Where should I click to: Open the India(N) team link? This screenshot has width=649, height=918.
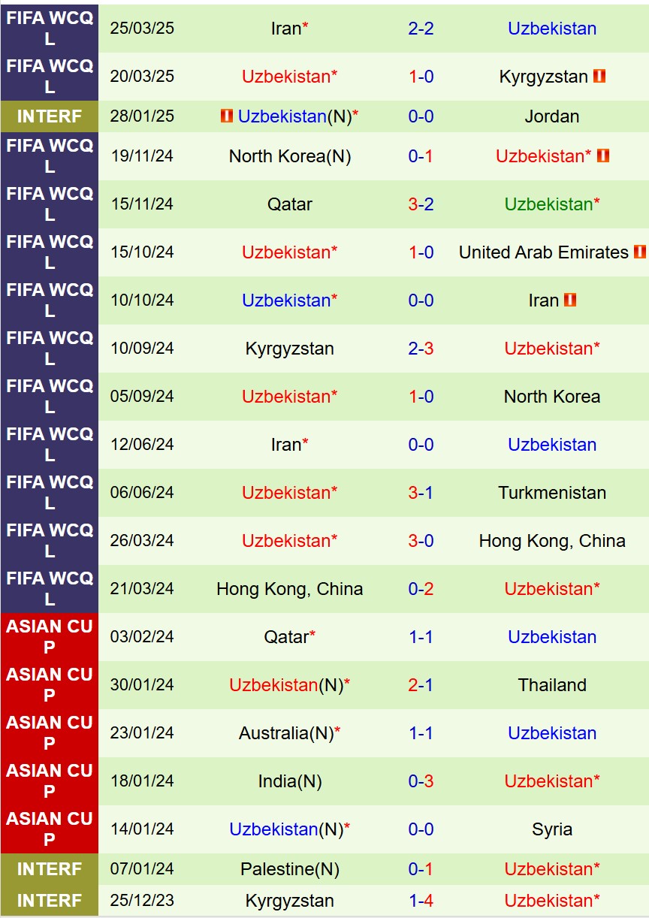tap(290, 781)
